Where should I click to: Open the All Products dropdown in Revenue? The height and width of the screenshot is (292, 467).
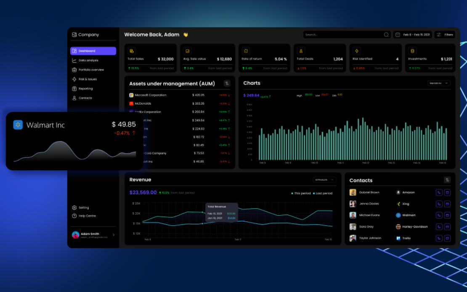(x=324, y=179)
